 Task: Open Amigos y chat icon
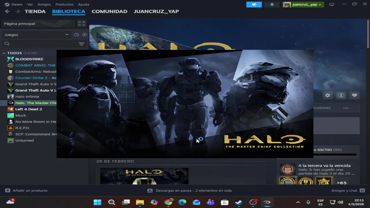pyautogui.click(x=362, y=191)
